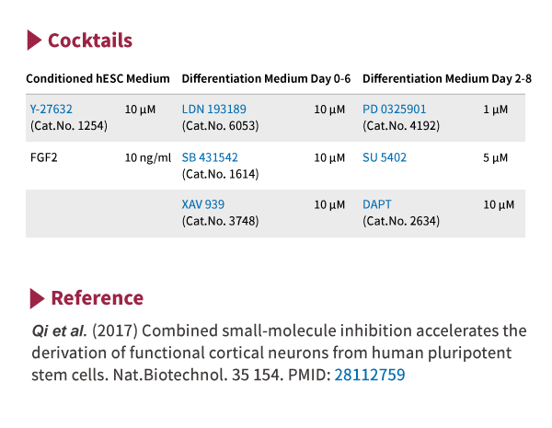Click the Differentiation Medium Day 2-8 header
The width and height of the screenshot is (552, 428).
[447, 78]
